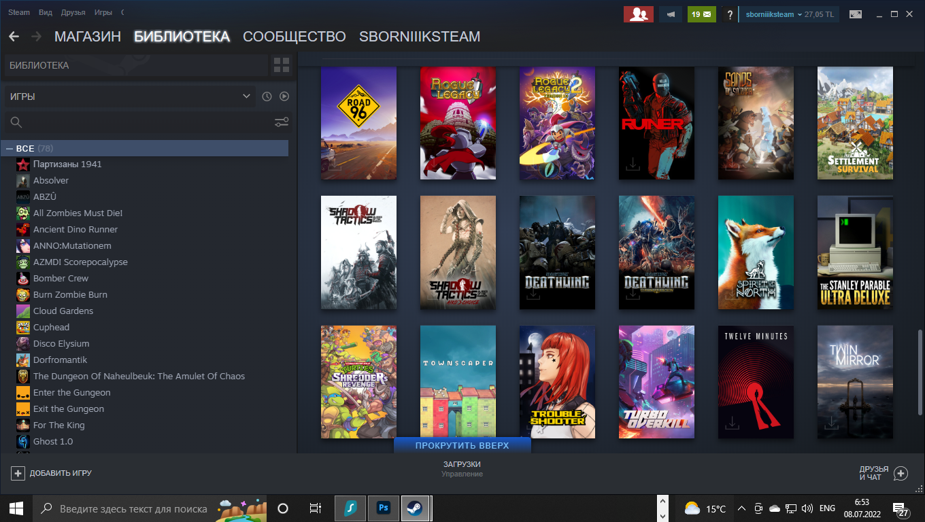Toggle ready-to-play games filter
This screenshot has height=522, width=925.
click(284, 97)
